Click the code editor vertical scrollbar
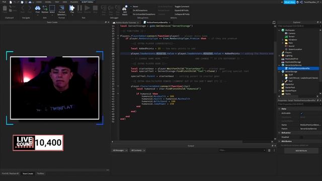Screen dimensions: 322x181 pos(275,67)
